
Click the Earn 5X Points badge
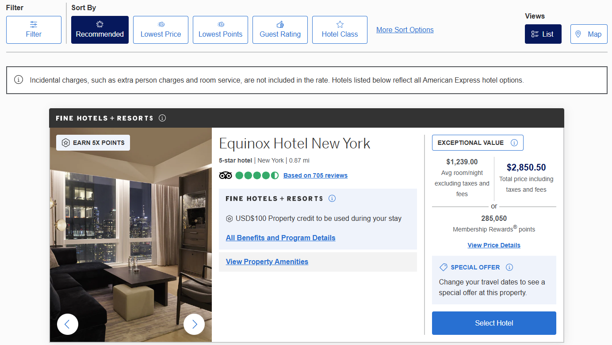click(92, 142)
